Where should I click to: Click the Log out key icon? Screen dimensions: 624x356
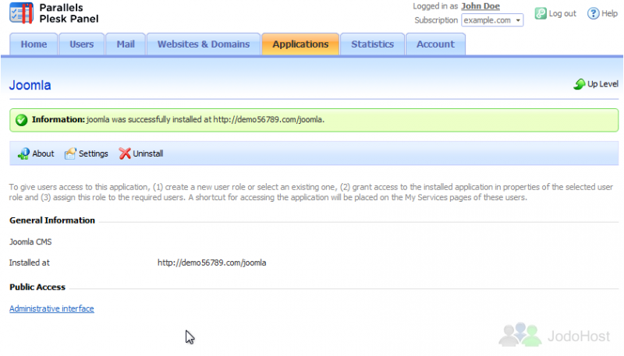coord(541,13)
